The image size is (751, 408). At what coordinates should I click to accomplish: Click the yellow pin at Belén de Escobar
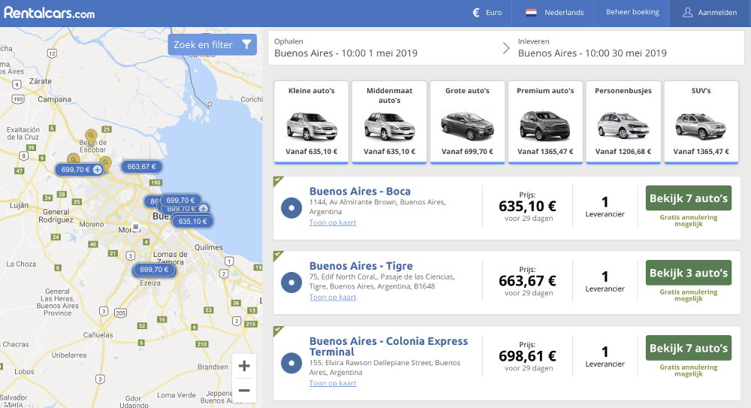91,137
